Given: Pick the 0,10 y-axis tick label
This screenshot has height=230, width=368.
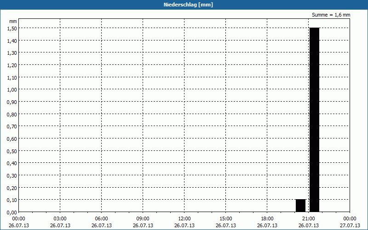Looking at the screenshot, I should [12, 200].
